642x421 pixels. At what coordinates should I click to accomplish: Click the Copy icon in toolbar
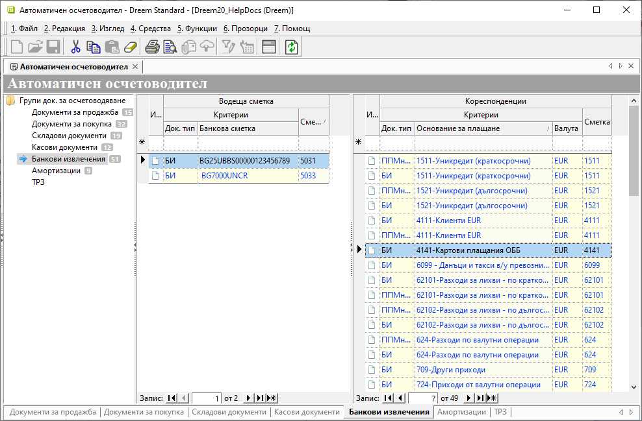click(94, 47)
